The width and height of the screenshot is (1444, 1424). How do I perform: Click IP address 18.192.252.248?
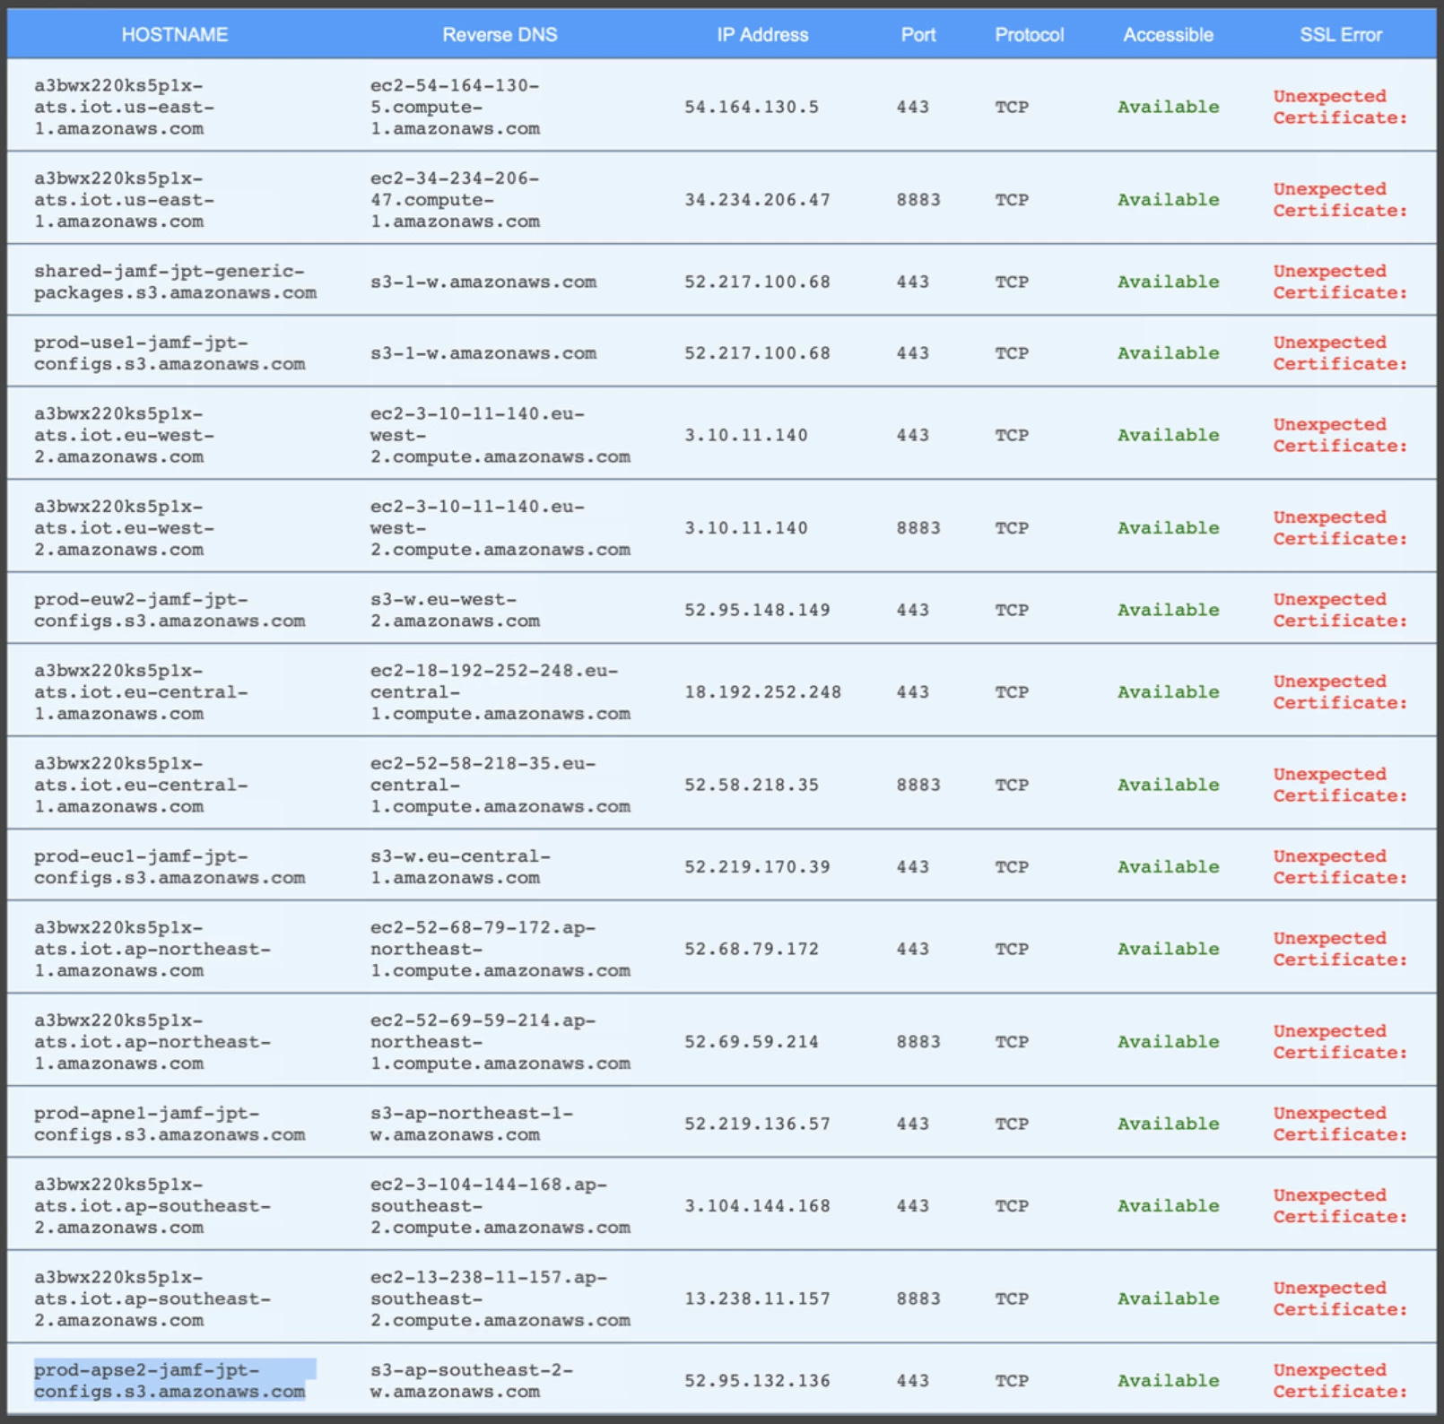tap(762, 692)
